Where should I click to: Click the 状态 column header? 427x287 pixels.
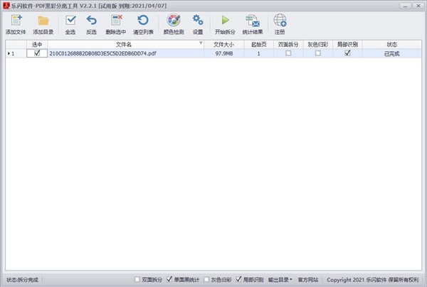pyautogui.click(x=392, y=44)
